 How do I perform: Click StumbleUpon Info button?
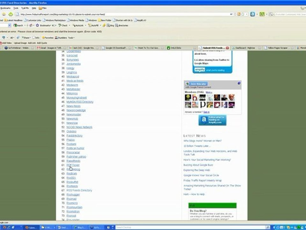(36, 38)
